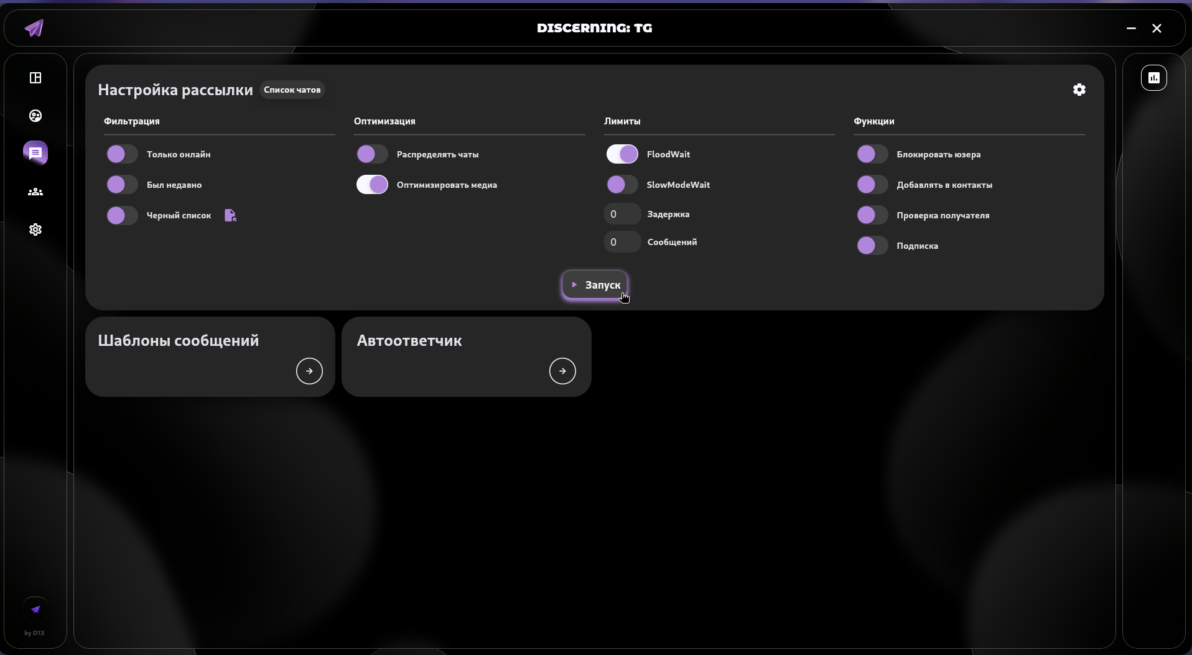Open the dashboard layout icon in sidebar
1192x655 pixels.
[35, 78]
